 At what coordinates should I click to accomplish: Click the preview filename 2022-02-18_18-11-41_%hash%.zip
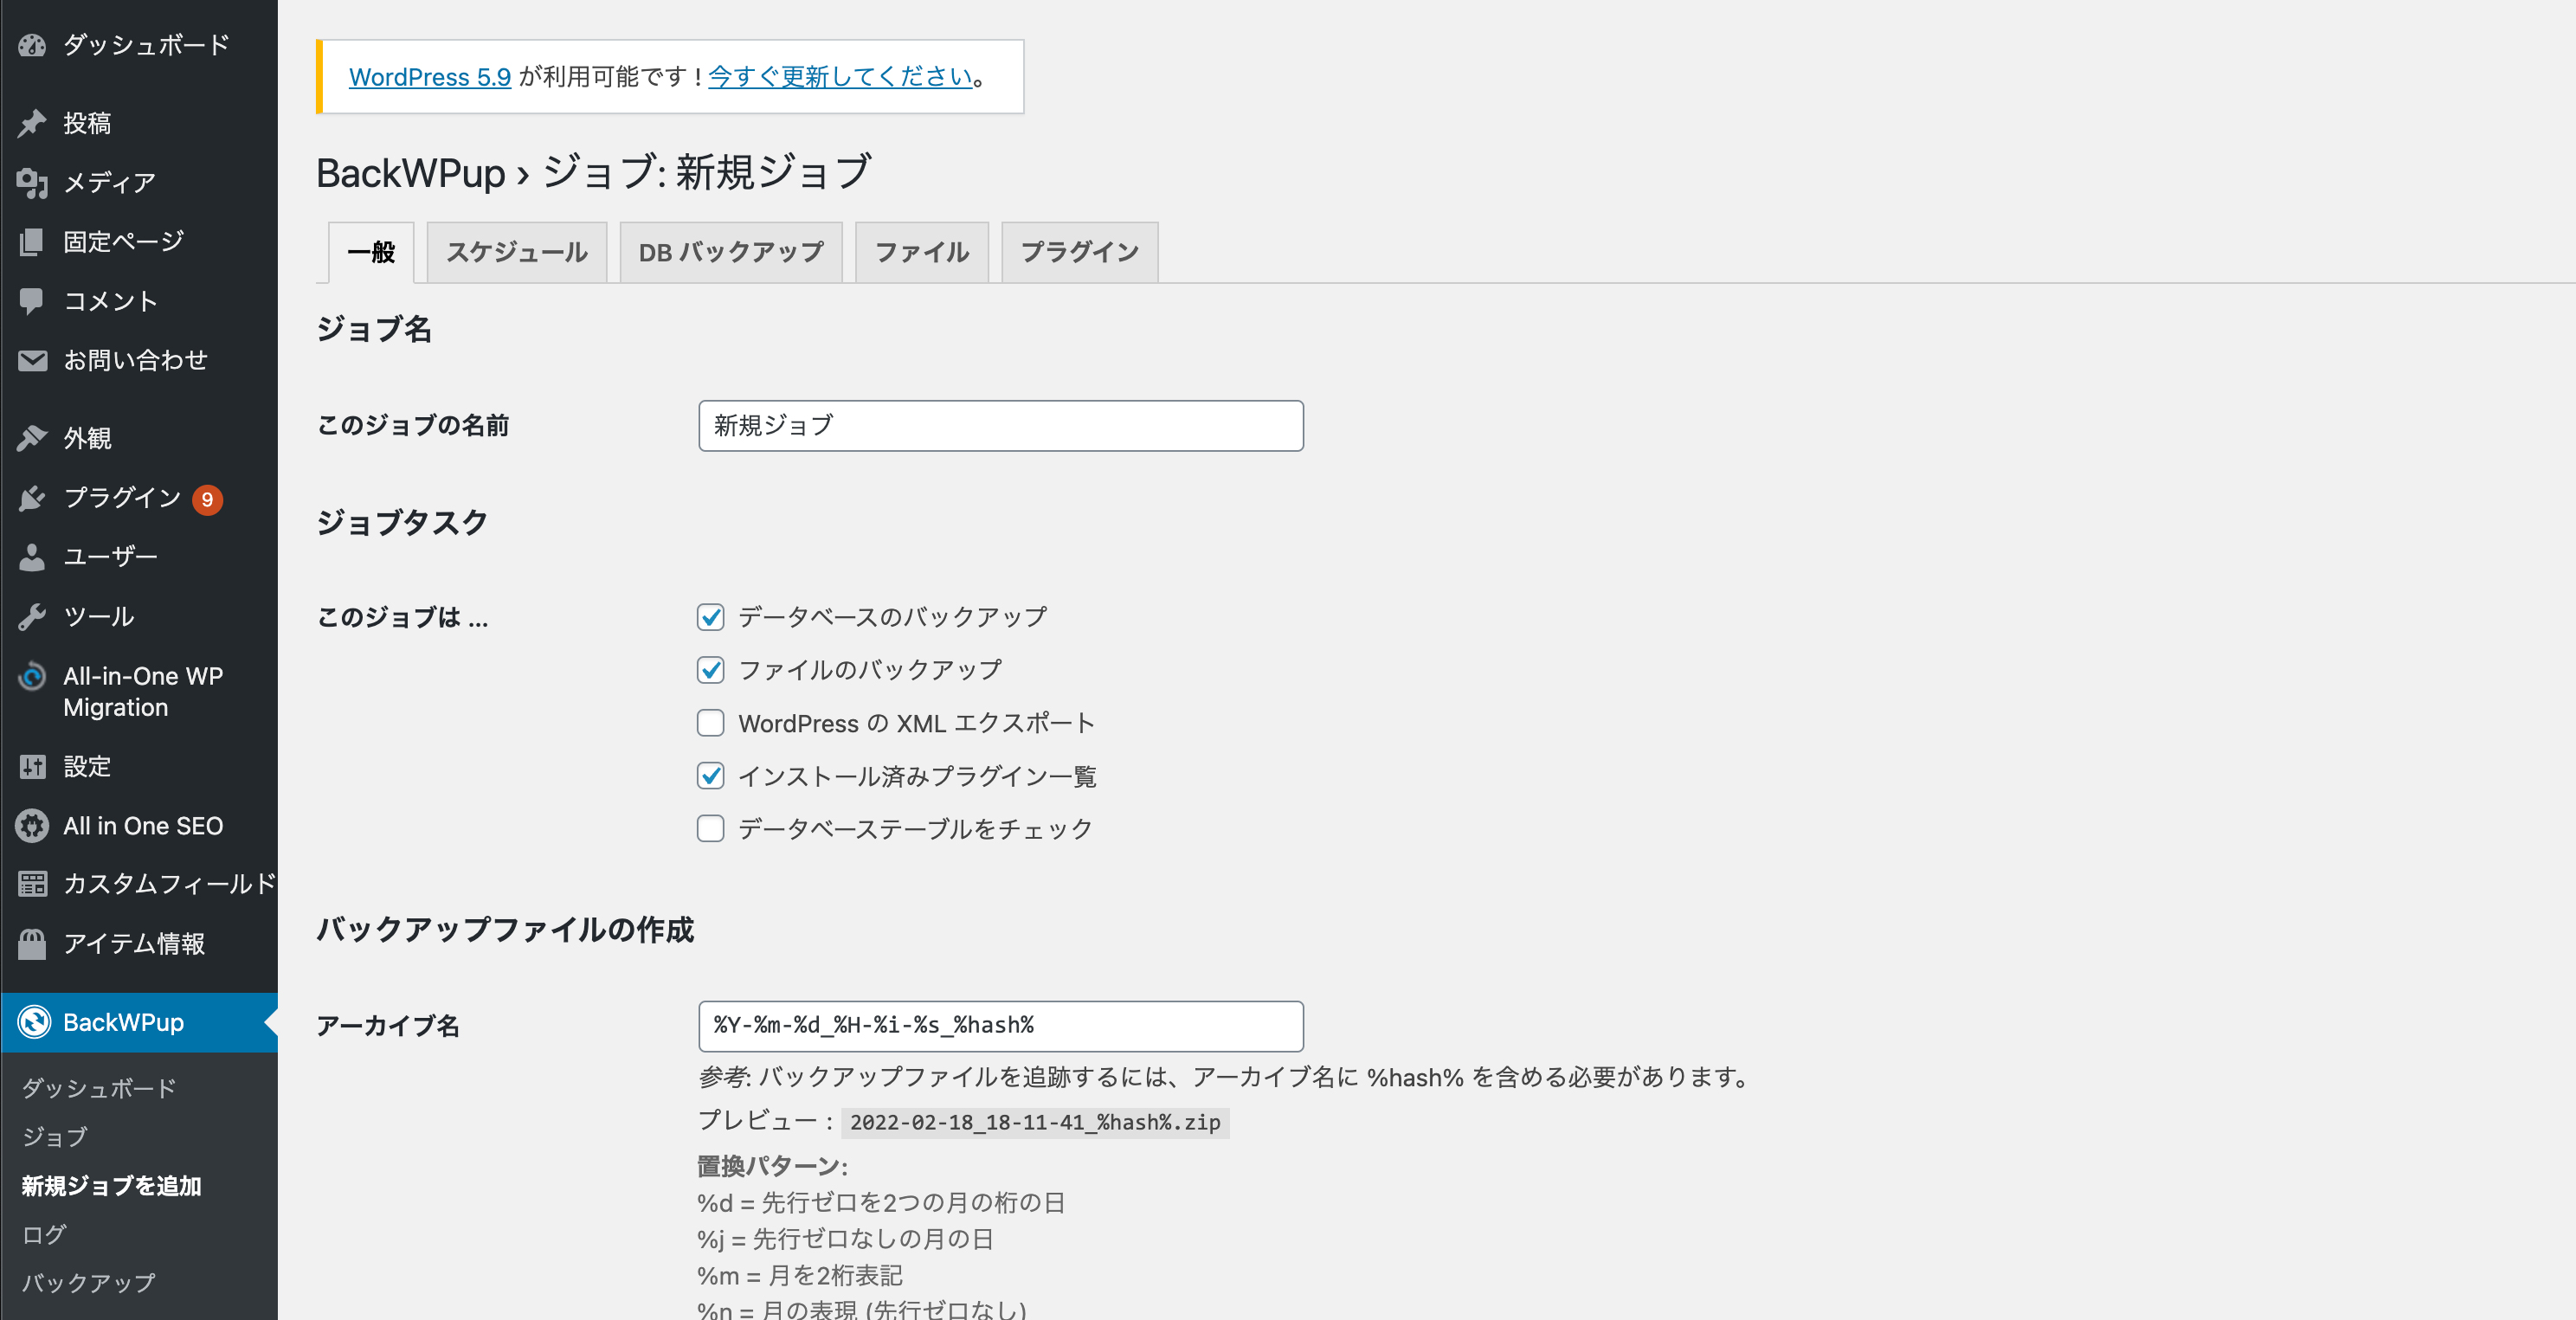tap(1035, 1123)
